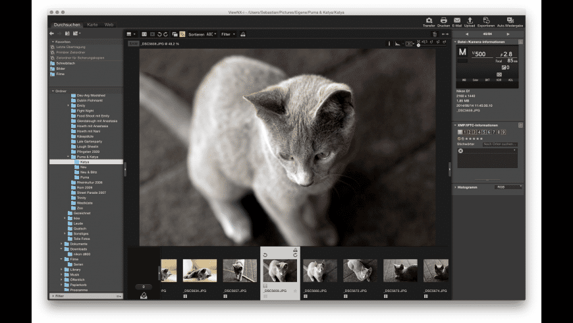Go back with the left arrow navigation icon
Image resolution: width=573 pixels, height=323 pixels.
[51, 33]
